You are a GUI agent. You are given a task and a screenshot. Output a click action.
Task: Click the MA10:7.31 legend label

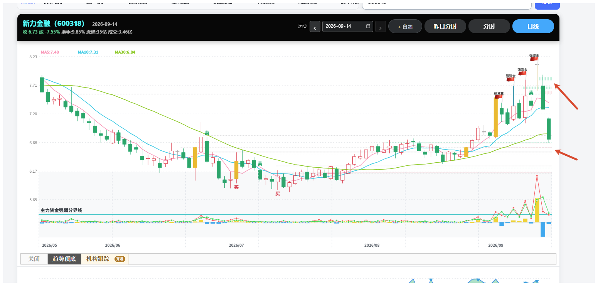coord(88,52)
